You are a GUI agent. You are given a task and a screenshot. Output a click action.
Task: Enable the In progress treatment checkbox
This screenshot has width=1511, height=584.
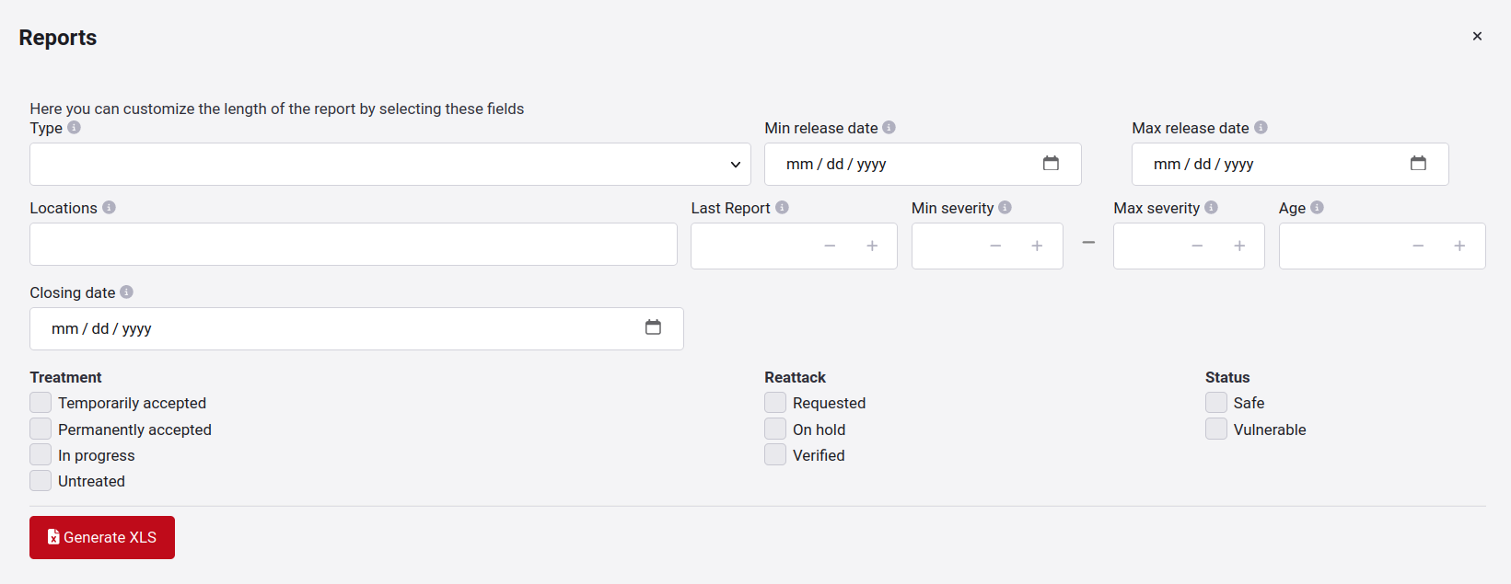point(41,454)
